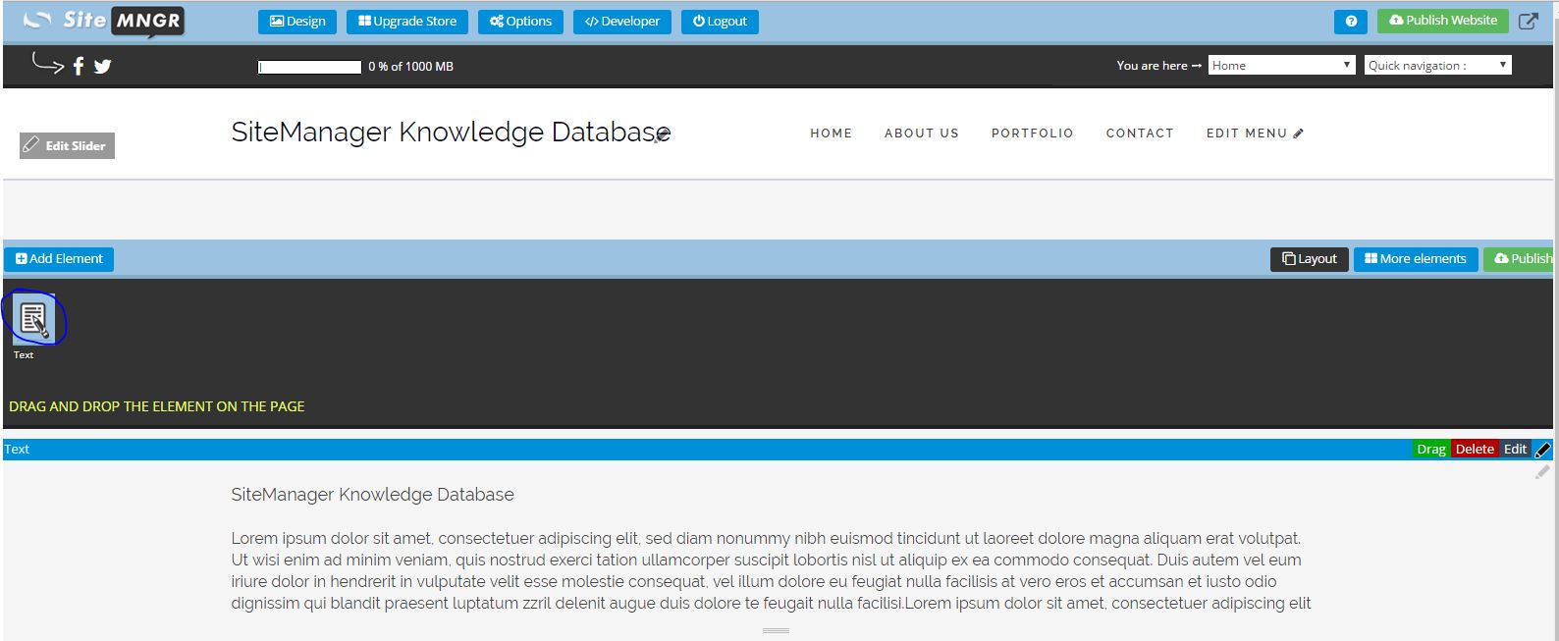The width and height of the screenshot is (1559, 641).
Task: Click Edit on the Text block bar
Action: click(x=1516, y=450)
